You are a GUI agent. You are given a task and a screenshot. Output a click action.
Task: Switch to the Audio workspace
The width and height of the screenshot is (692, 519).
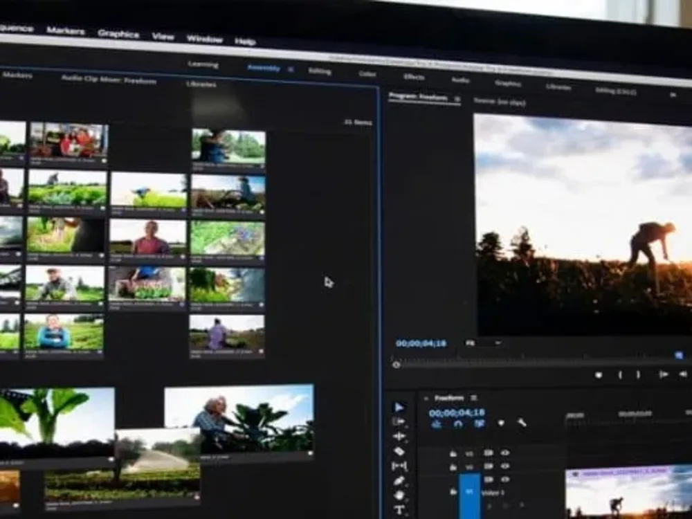(x=460, y=80)
